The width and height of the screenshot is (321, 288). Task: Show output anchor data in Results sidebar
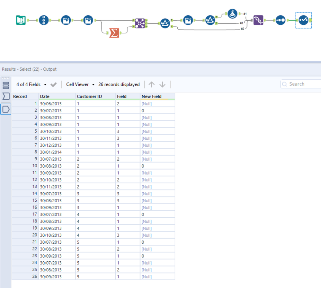click(6, 109)
